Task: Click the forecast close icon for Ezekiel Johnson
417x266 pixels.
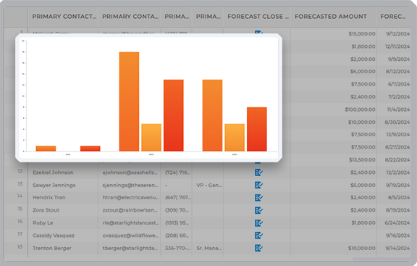Action: 258,173
